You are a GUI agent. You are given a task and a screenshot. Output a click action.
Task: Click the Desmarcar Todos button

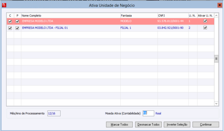click(x=148, y=125)
